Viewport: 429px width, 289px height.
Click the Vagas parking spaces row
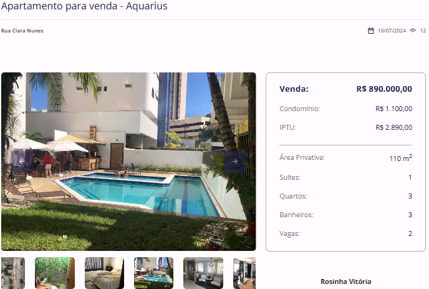click(345, 233)
